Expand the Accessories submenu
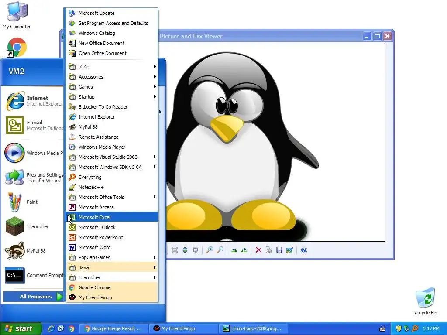Viewport: 447px width, 335px height. [x=112, y=77]
